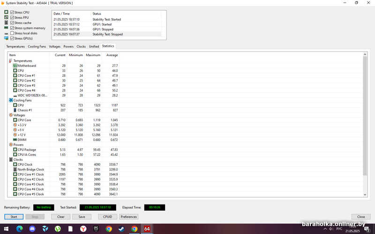Screen dimensions: 375x234
Task: Click the Start button
Action: point(14,217)
